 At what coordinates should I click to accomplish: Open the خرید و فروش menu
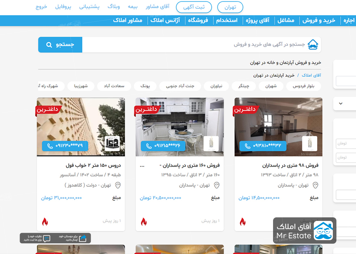point(319,20)
